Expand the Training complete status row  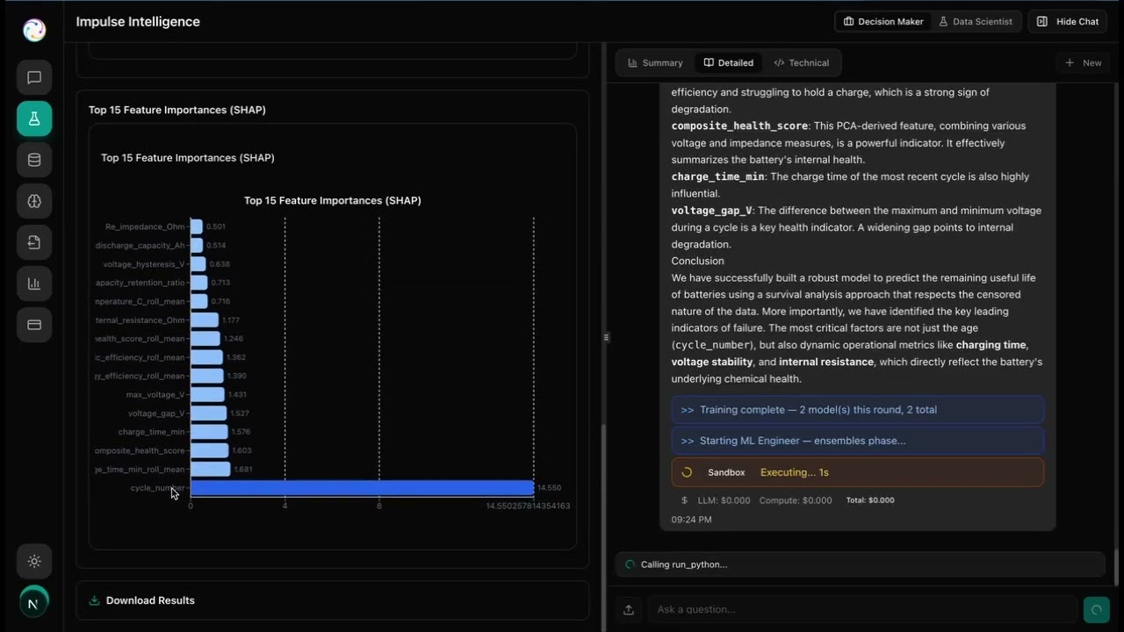pos(858,410)
